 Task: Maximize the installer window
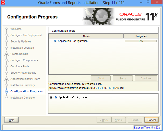[x=148, y=2]
